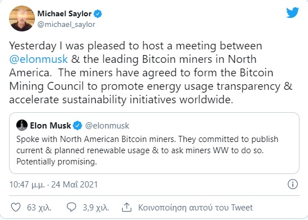Open the quoted tweet about North American miners
308x220 pixels.
154,143
